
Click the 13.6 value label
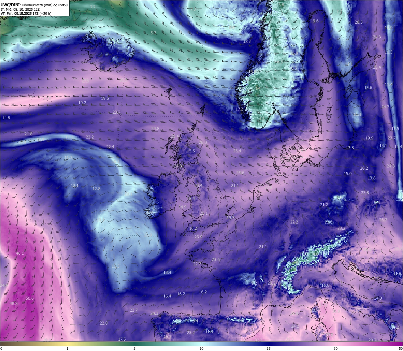[368, 88]
